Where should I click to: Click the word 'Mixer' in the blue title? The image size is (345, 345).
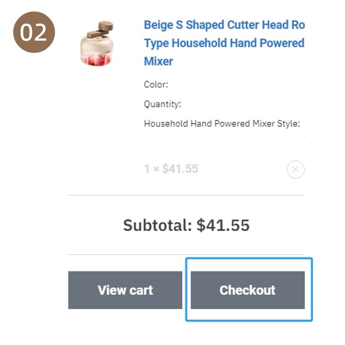coord(158,61)
